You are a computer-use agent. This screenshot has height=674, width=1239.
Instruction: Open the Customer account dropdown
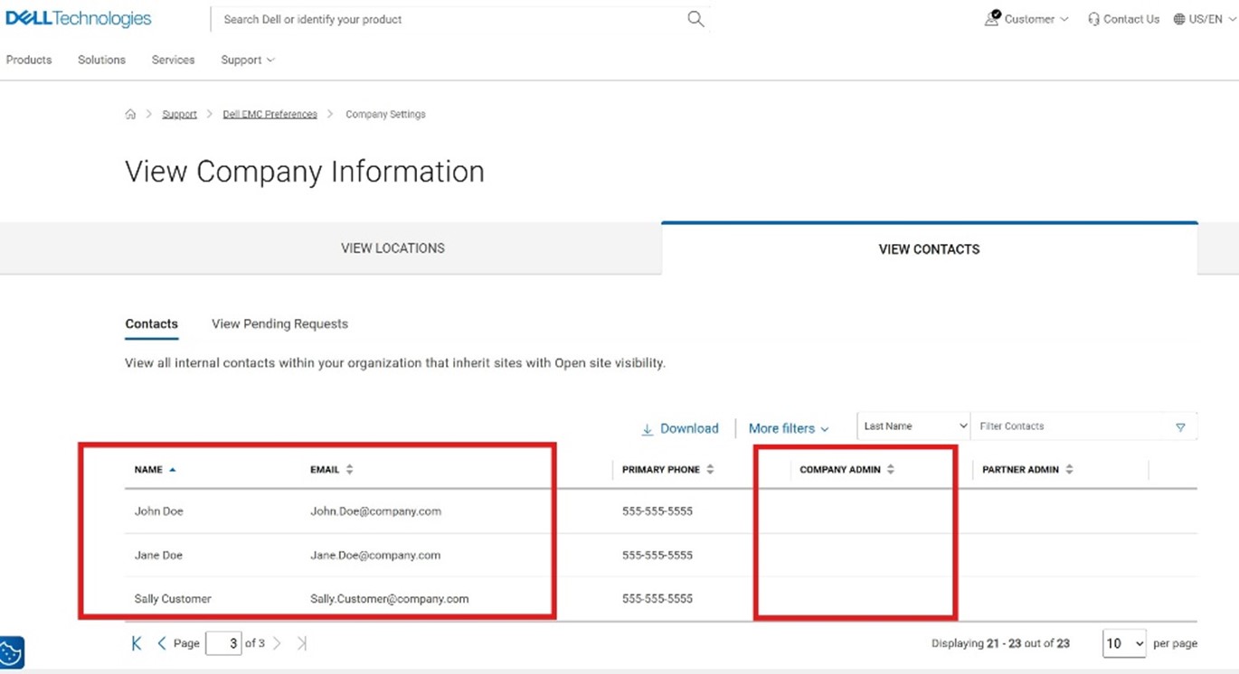[1027, 19]
